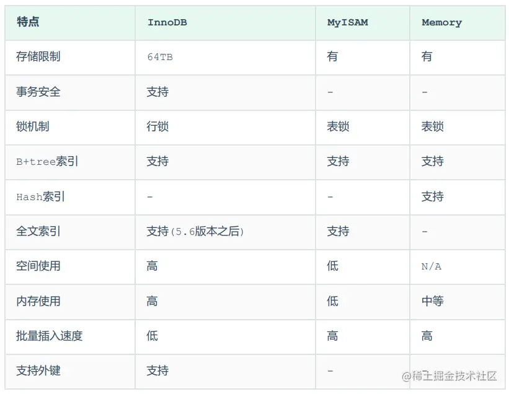Select the 空间使用 row label
The image size is (509, 394).
click(38, 266)
